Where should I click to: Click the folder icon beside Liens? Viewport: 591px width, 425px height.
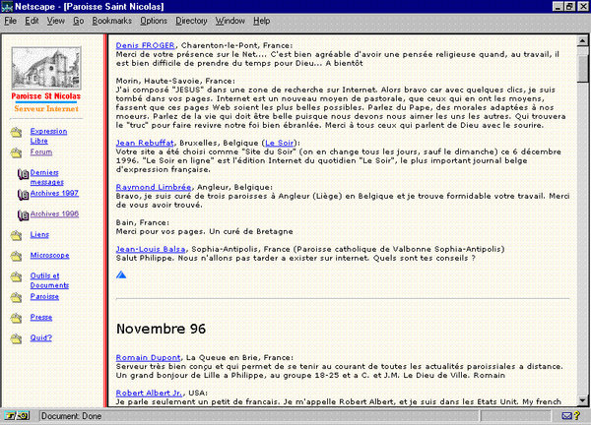[x=16, y=235]
